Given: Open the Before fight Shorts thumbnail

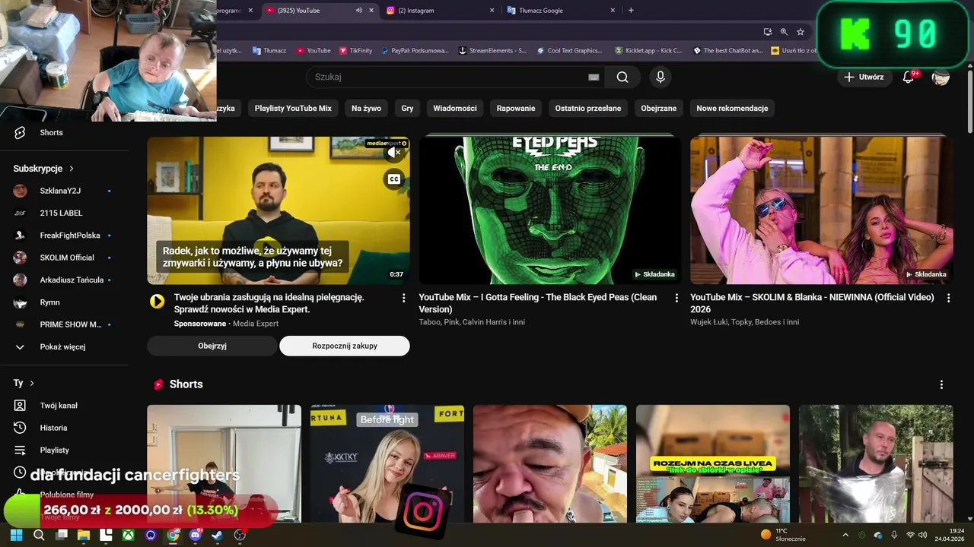Looking at the screenshot, I should coord(387,463).
